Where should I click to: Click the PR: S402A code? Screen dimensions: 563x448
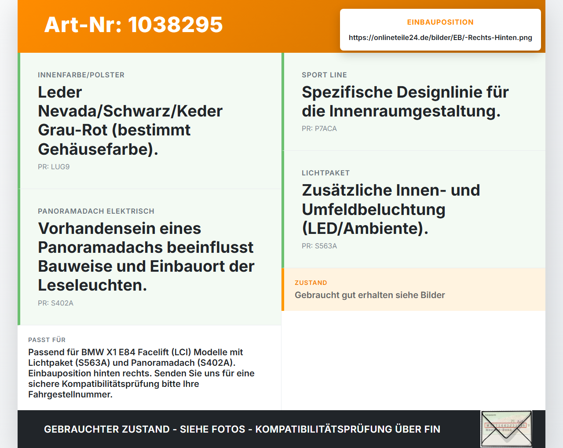click(55, 303)
